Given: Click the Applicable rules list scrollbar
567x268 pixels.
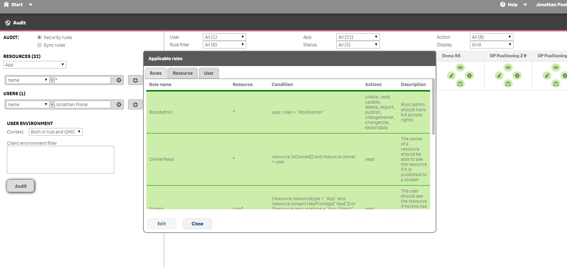Looking at the screenshot, I should tap(433, 107).
